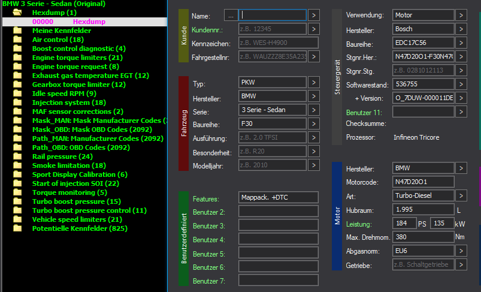This screenshot has width=481, height=292.
Task: Click the Max. Drehmom. 380 field
Action: click(423, 237)
